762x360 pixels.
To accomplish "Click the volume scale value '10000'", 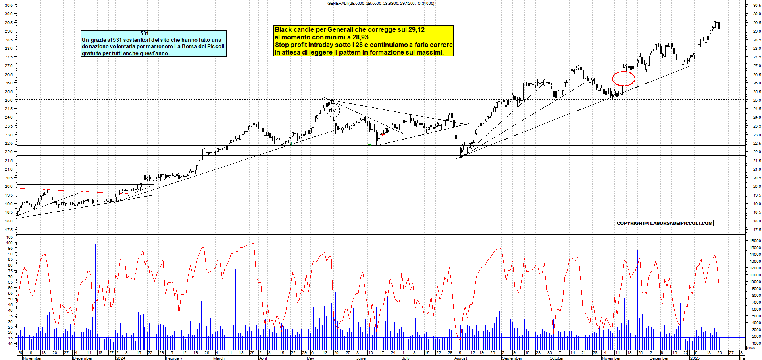I will point(755,282).
